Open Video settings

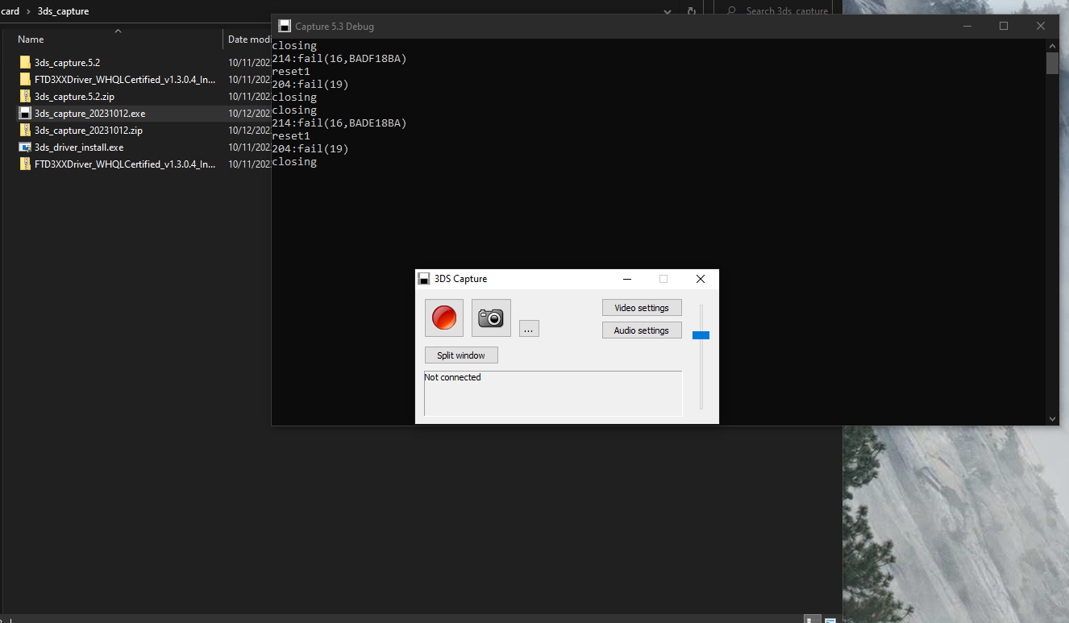[642, 308]
